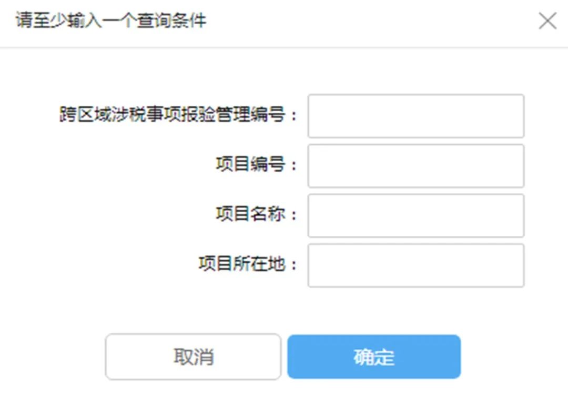Click the X icon in the header
Image resolution: width=568 pixels, height=395 pixels.
click(x=547, y=21)
